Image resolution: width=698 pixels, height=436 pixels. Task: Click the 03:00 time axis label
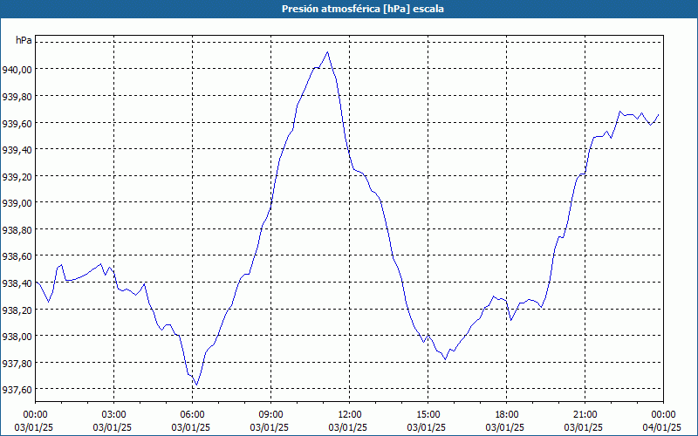pyautogui.click(x=114, y=415)
